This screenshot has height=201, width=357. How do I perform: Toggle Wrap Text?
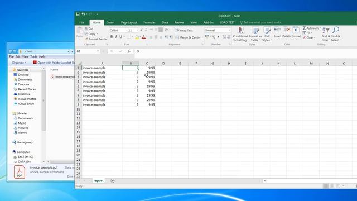click(x=184, y=30)
